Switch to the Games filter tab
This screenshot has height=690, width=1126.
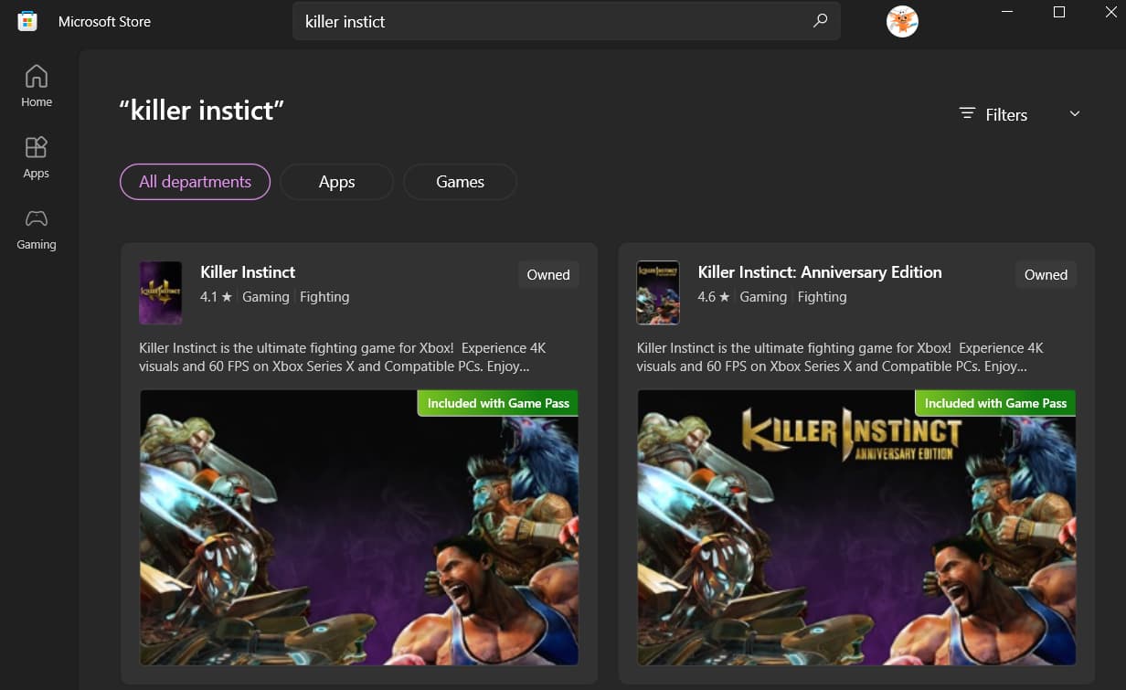click(x=460, y=182)
